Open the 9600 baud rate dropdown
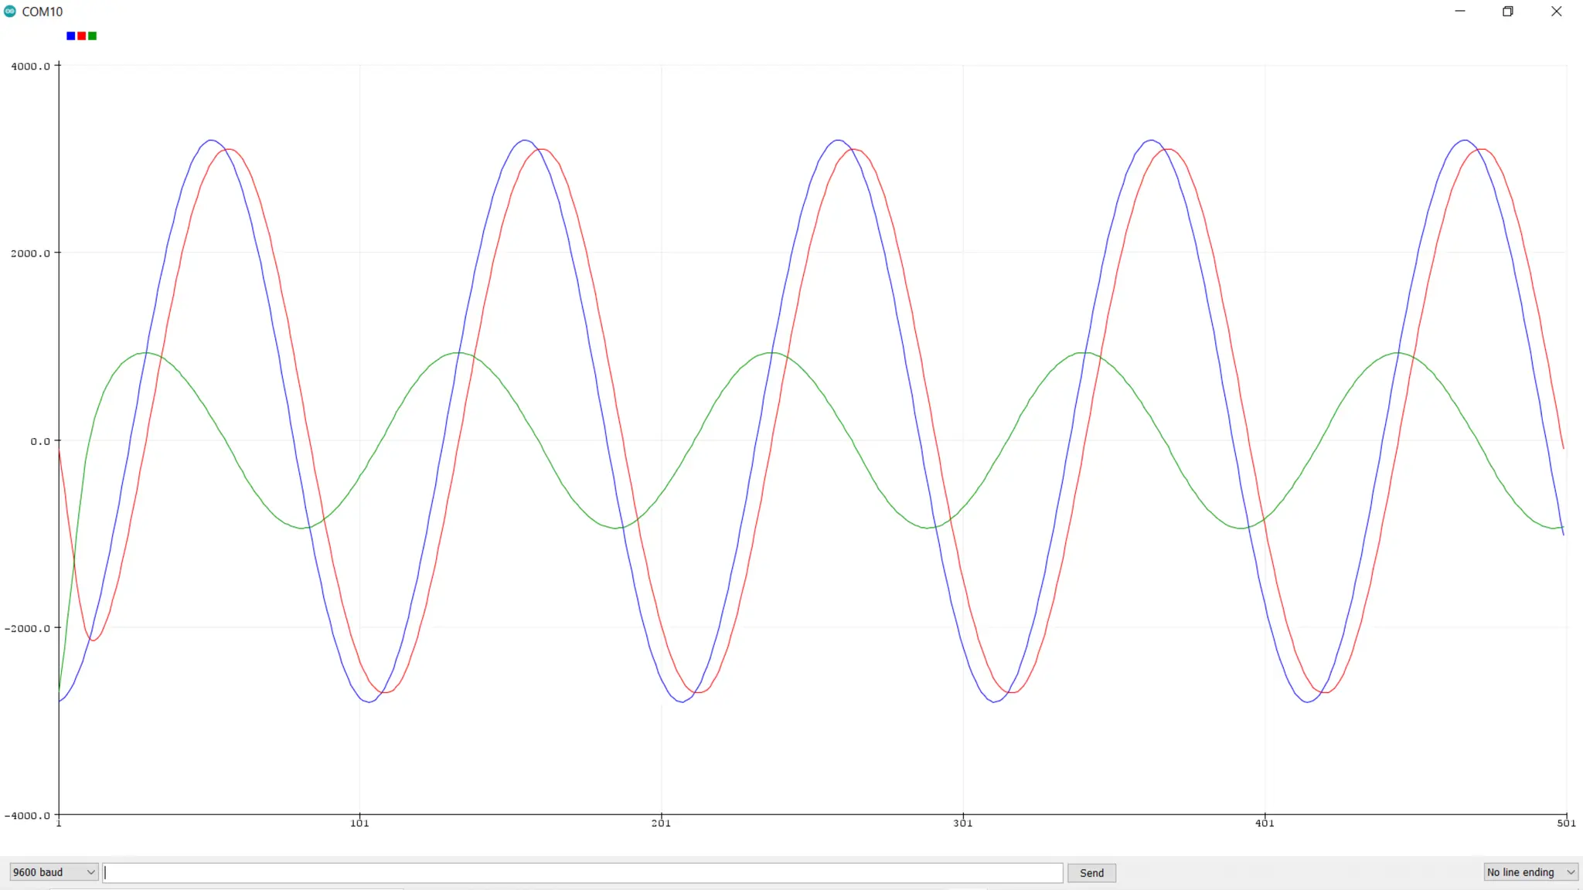1583x890 pixels. (x=53, y=872)
